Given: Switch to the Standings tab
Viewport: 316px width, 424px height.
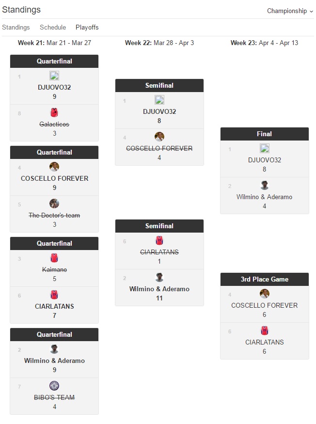Looking at the screenshot, I should pyautogui.click(x=16, y=27).
